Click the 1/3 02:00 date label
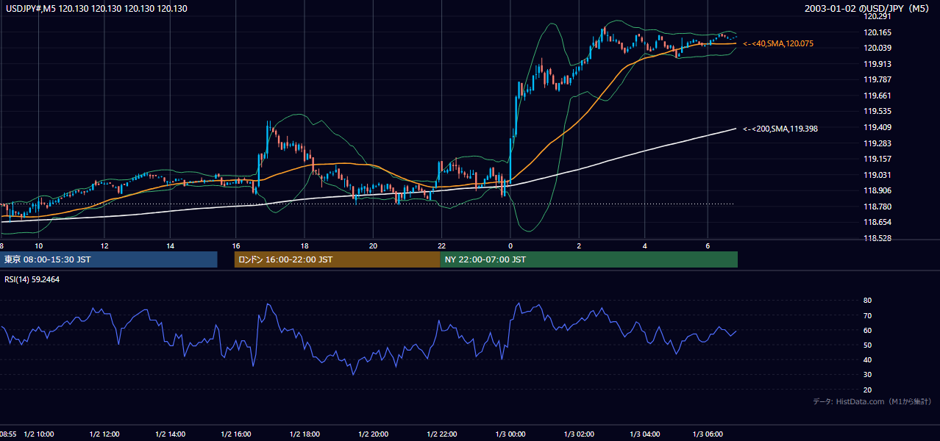 578,434
